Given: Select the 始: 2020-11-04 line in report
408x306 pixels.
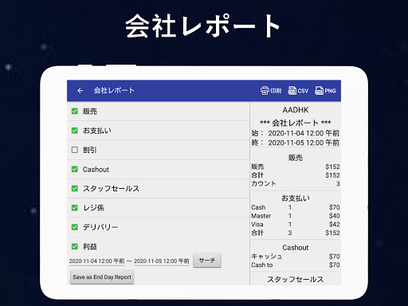Looking at the screenshot, I should (296, 133).
